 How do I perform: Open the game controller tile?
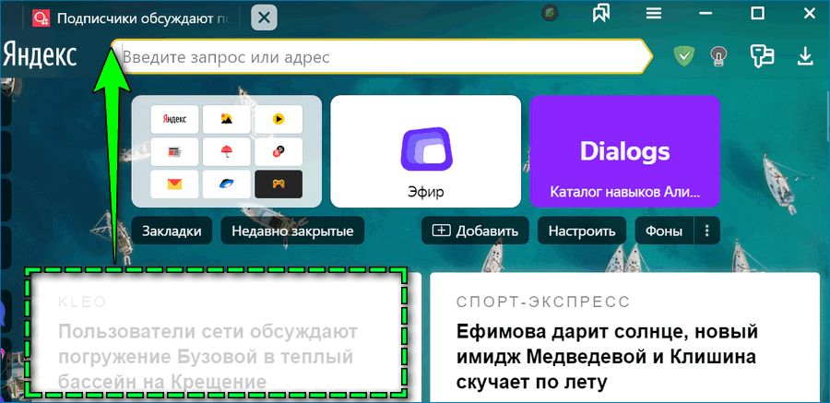279,184
